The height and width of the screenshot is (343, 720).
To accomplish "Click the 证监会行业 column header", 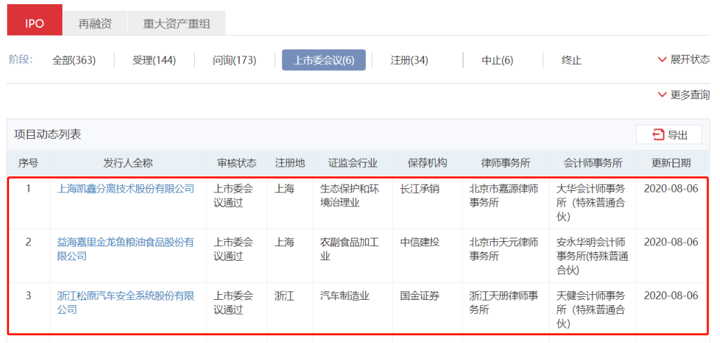I will [x=353, y=163].
